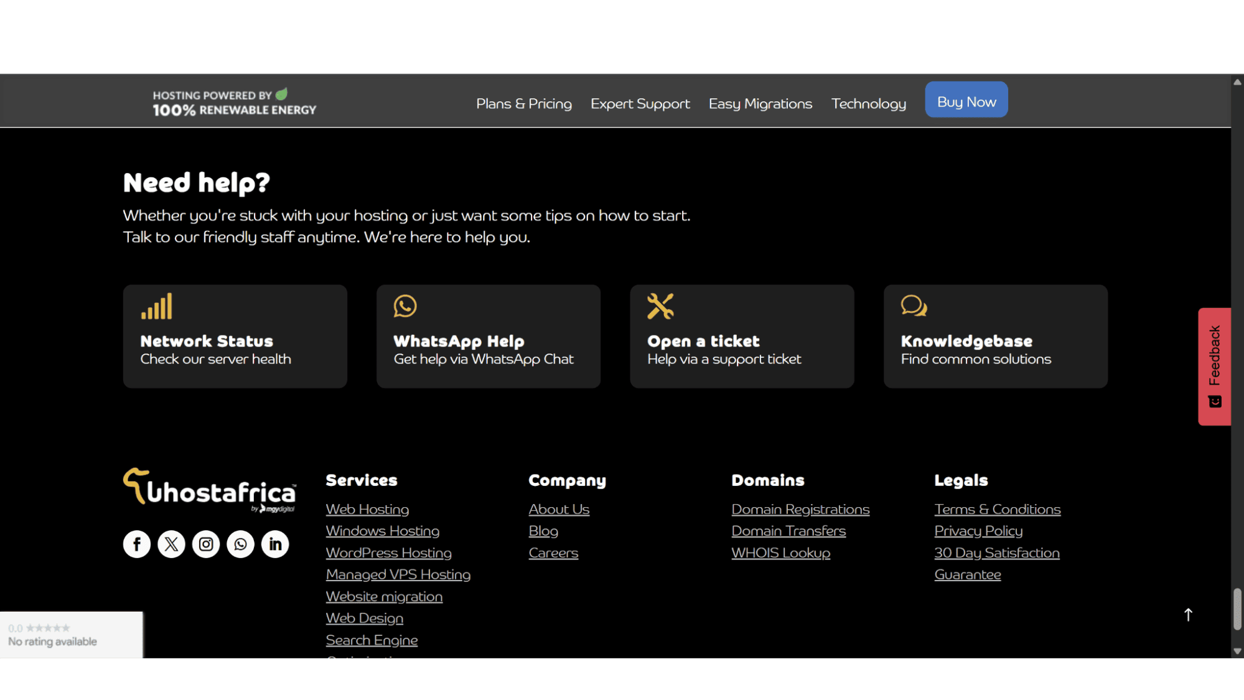Screen dimensions: 1244x700
Task: Open the Network Status card
Action: (235, 337)
